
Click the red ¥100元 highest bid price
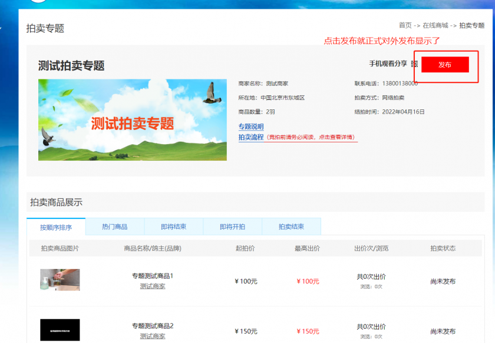307,281
